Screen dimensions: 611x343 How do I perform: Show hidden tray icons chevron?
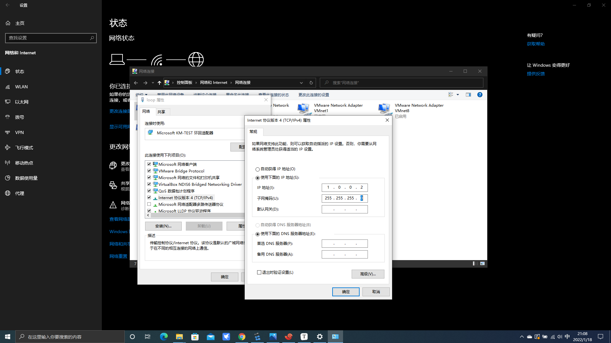522,337
